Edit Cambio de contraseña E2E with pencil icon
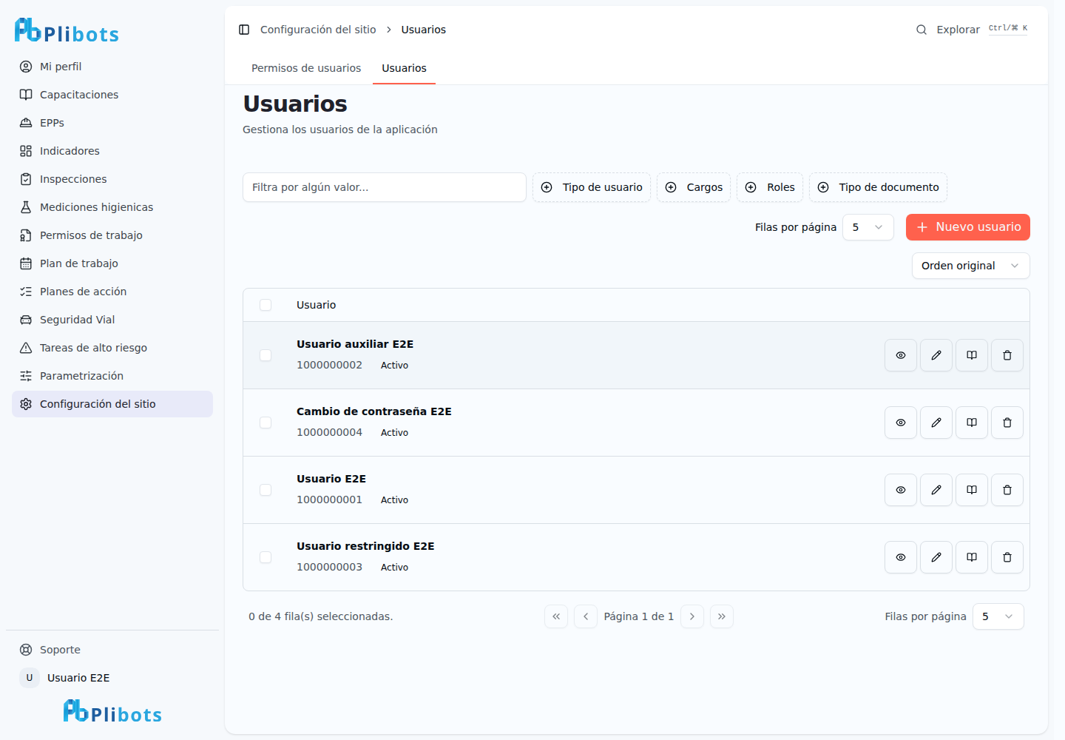 (x=936, y=423)
